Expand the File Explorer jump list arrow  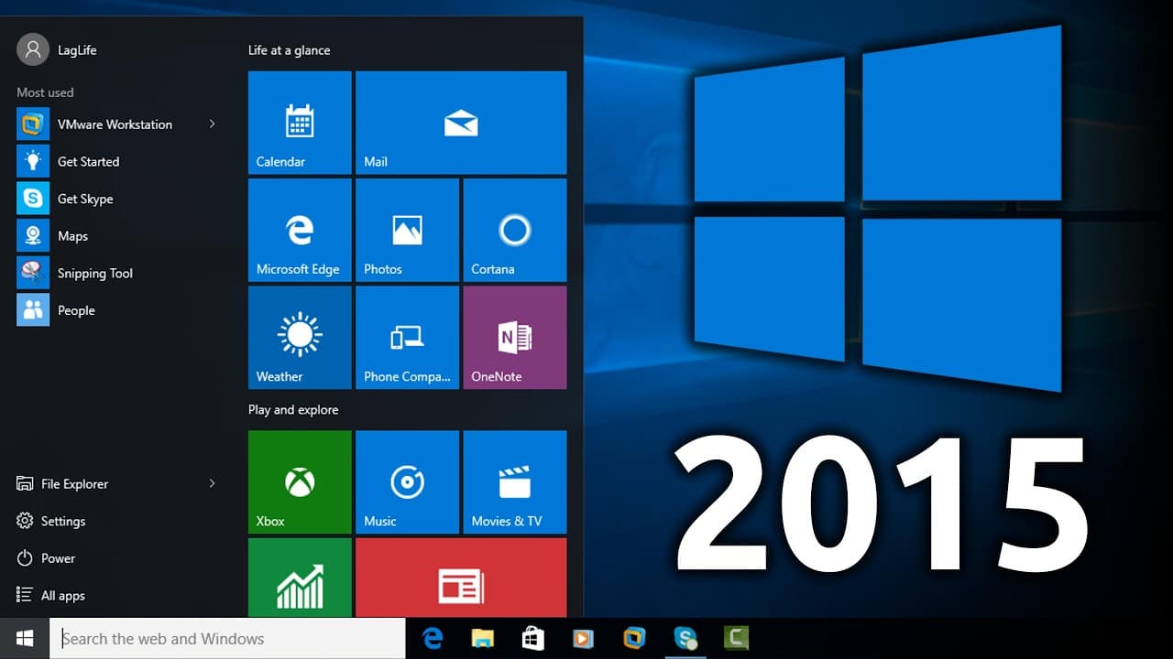click(x=212, y=483)
